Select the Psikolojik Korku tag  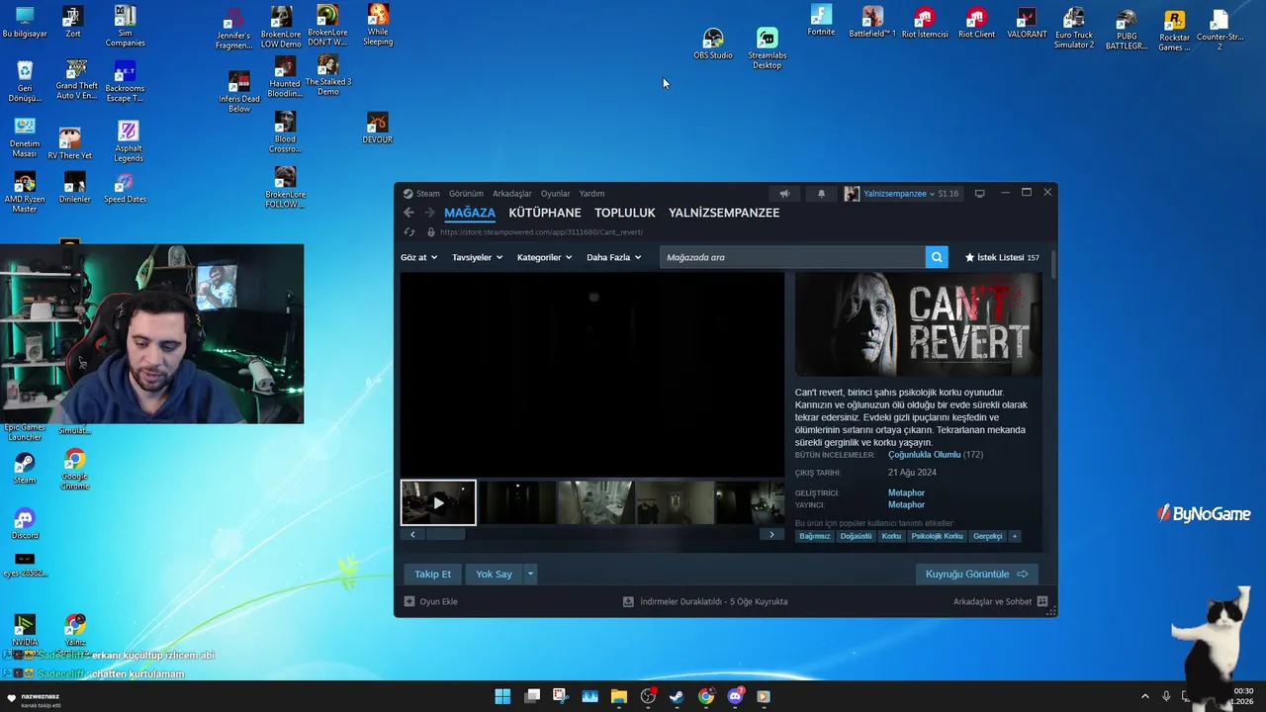(937, 536)
